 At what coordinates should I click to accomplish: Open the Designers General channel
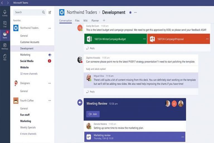point(24,91)
